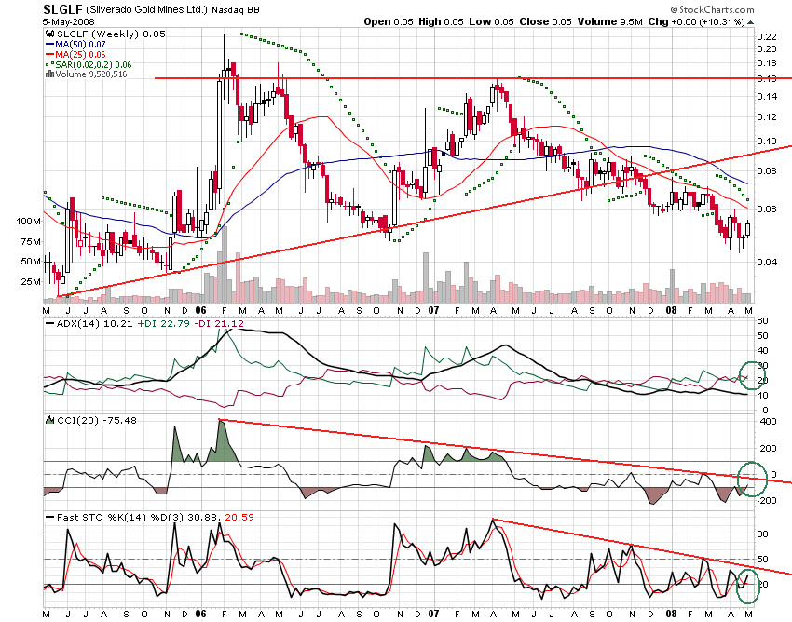792x622 pixels.
Task: Click the blue MA(50) line swatch
Action: (x=50, y=45)
